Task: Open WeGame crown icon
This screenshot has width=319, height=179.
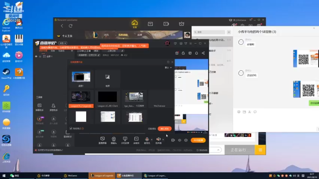Action: 181,24
